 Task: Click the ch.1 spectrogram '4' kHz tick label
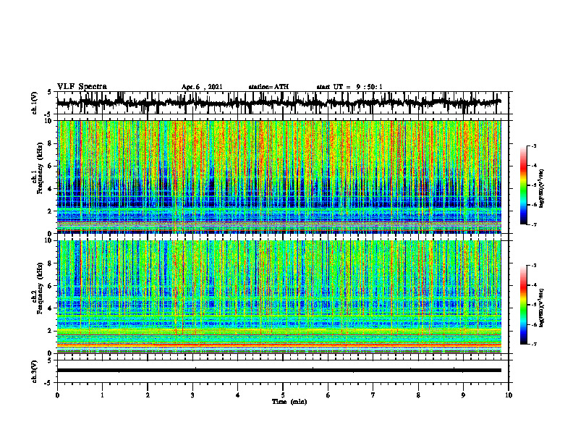coord(51,189)
